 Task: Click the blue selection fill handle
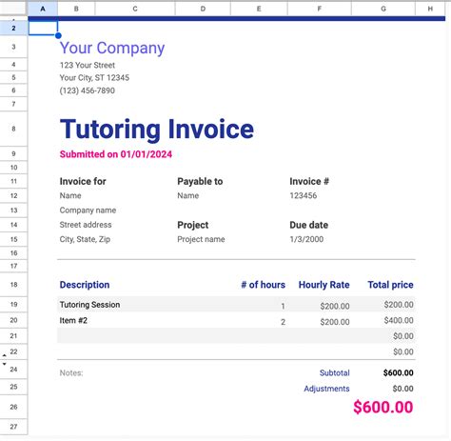tap(58, 35)
